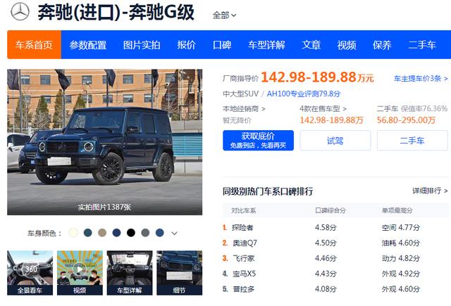This screenshot has height=306, width=451.
Task: Click 4.58分 score for 探险者
Action: (326, 228)
